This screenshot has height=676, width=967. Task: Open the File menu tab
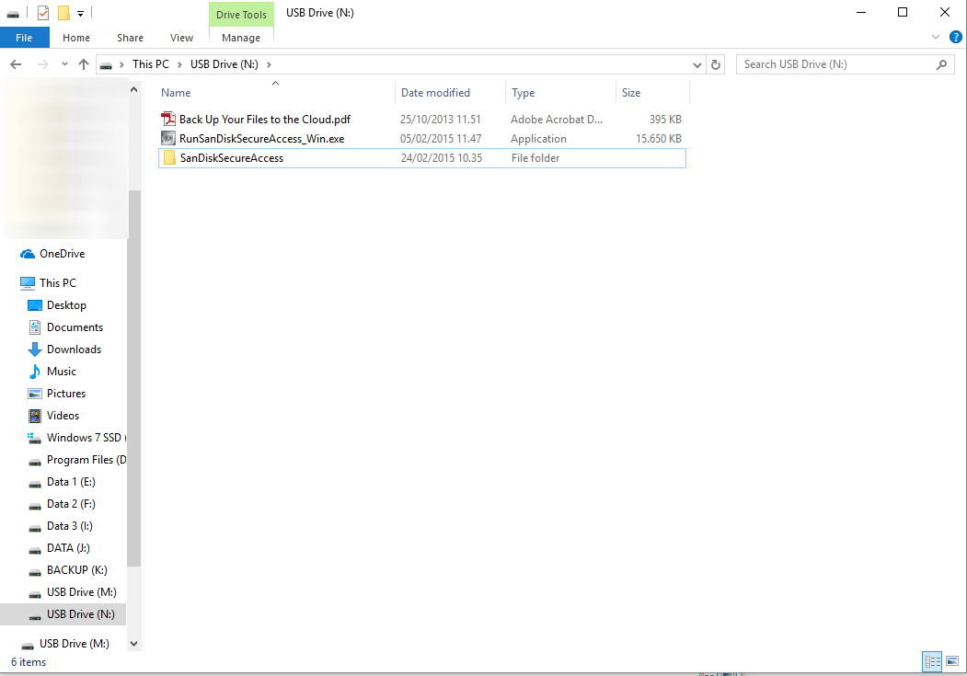pos(24,38)
